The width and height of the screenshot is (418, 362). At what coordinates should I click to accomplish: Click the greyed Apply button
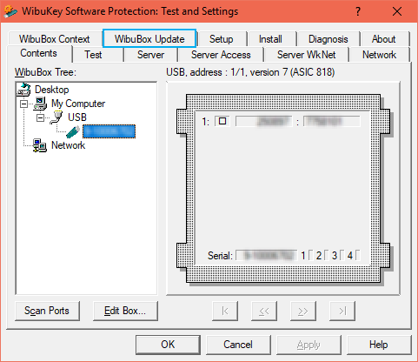[309, 345]
